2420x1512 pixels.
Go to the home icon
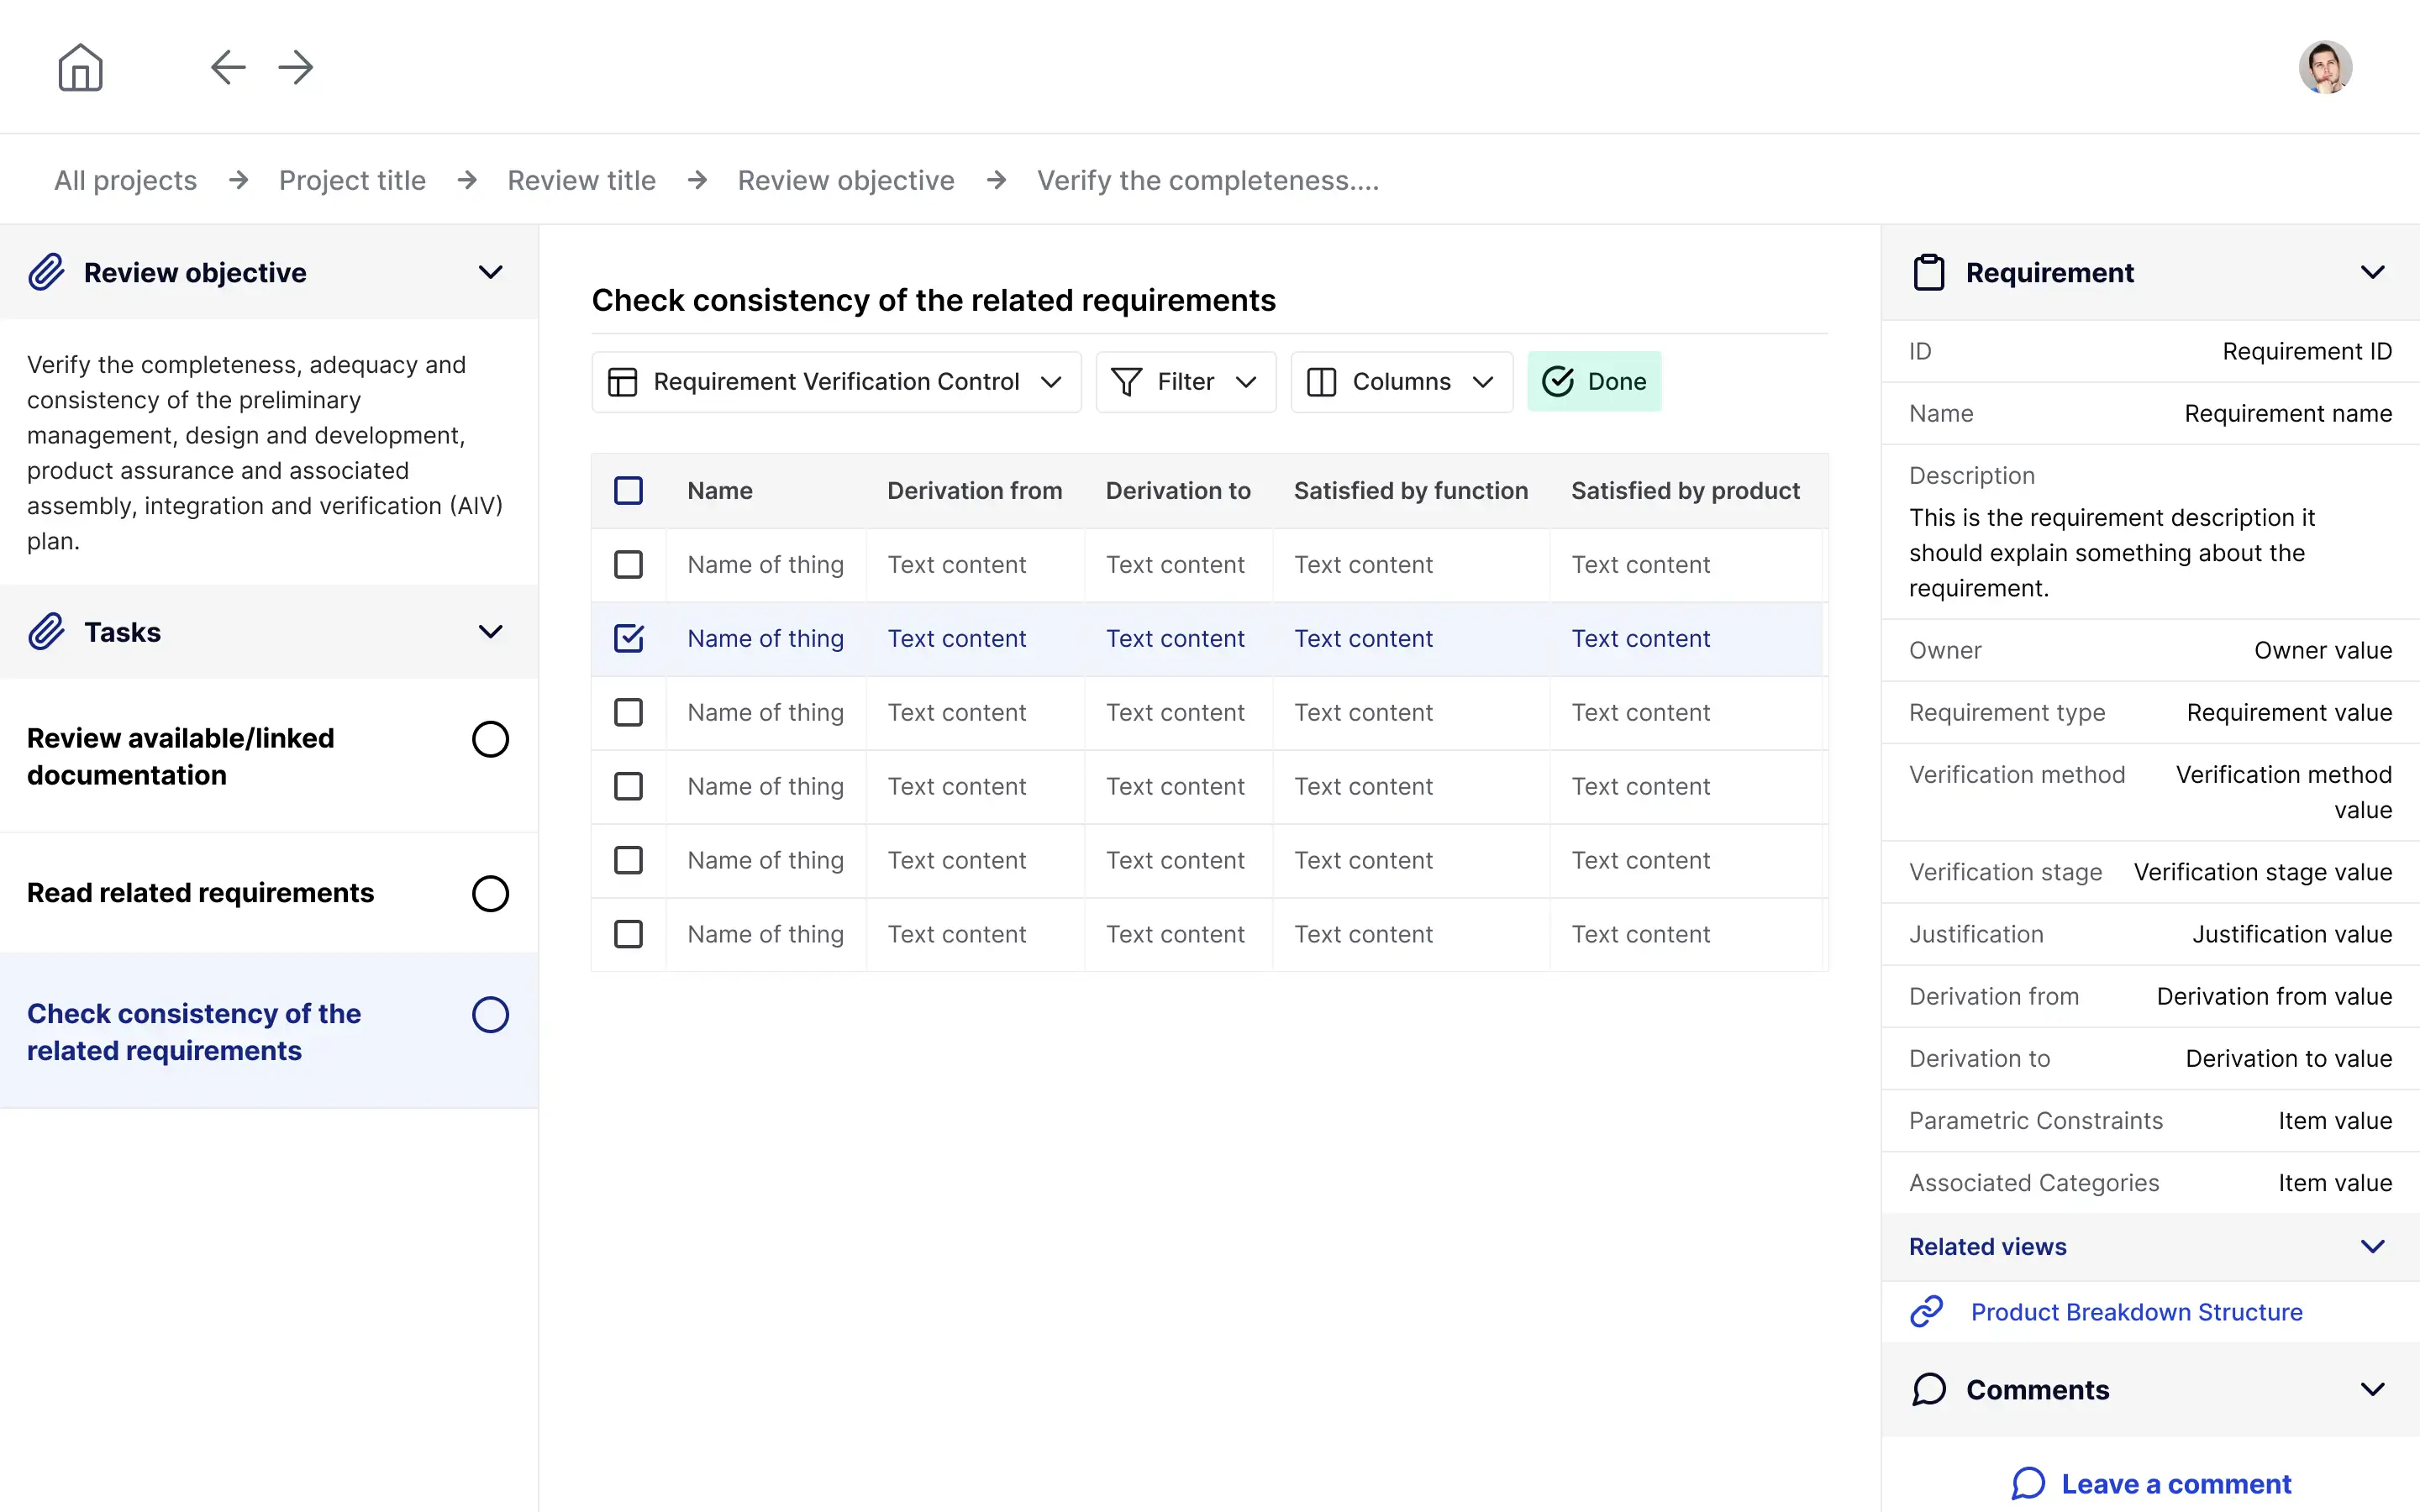(x=80, y=67)
